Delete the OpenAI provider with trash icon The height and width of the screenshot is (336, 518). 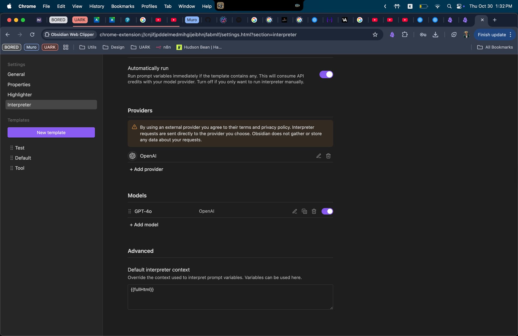tap(328, 156)
